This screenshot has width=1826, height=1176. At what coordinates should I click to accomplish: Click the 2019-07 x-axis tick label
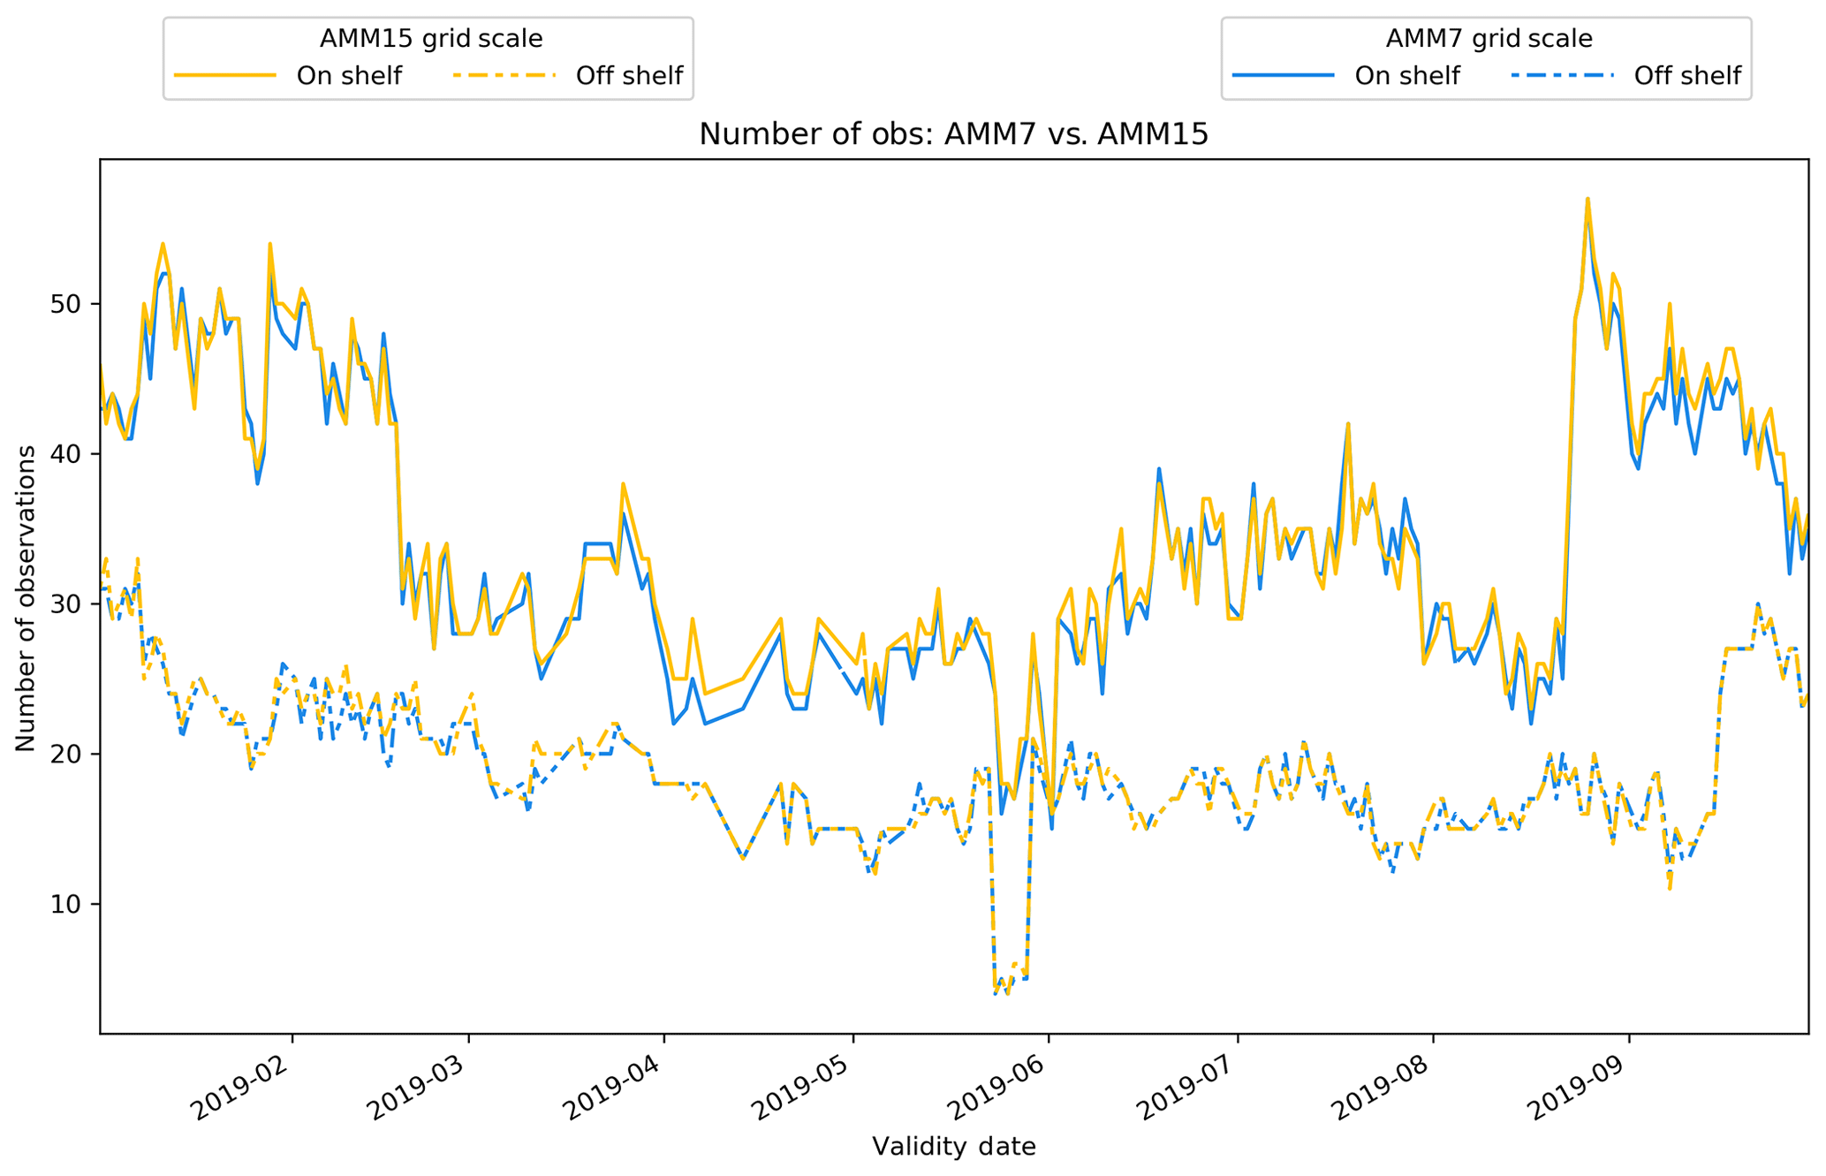pos(1186,1088)
